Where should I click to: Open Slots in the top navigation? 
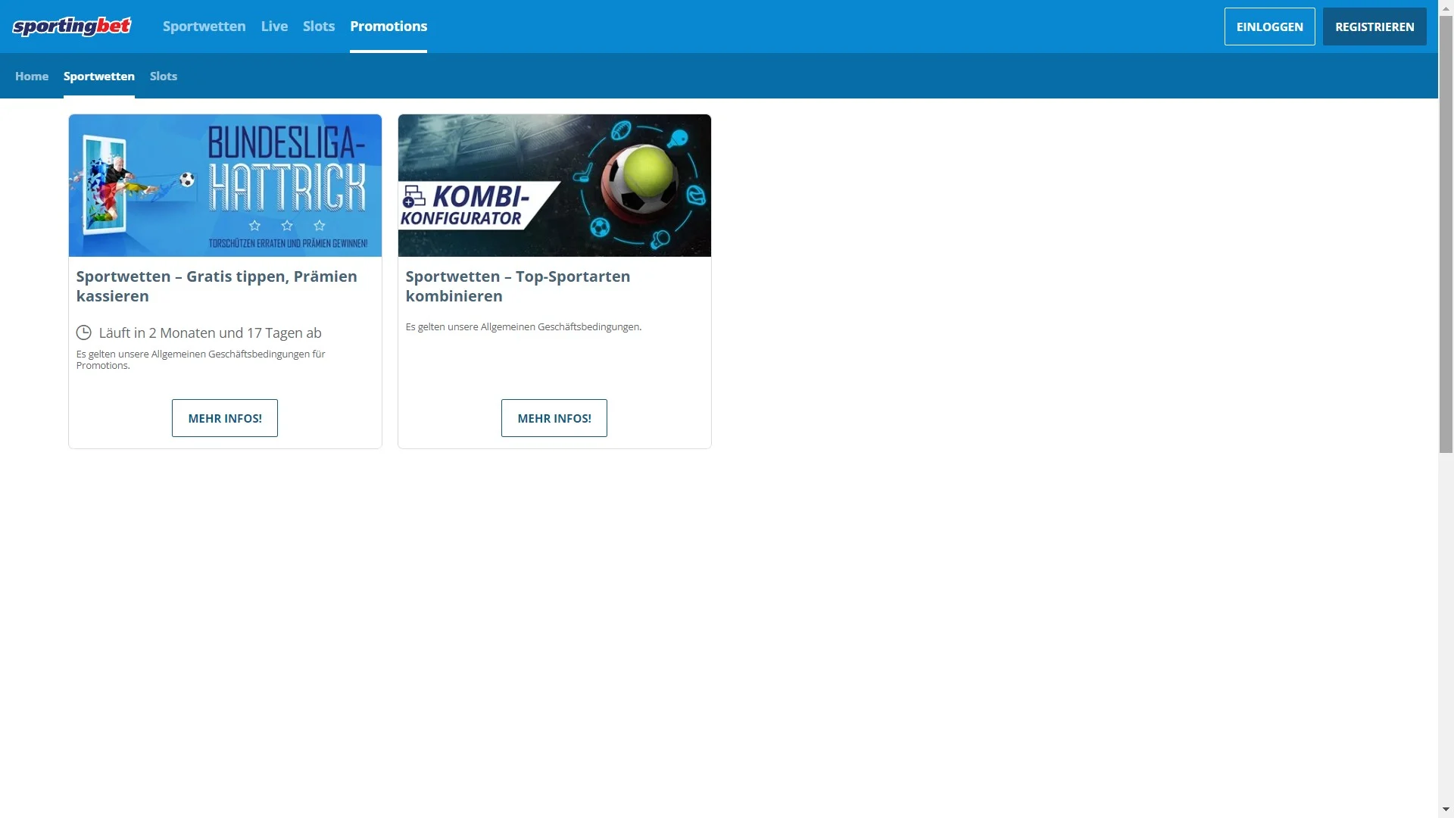319,27
